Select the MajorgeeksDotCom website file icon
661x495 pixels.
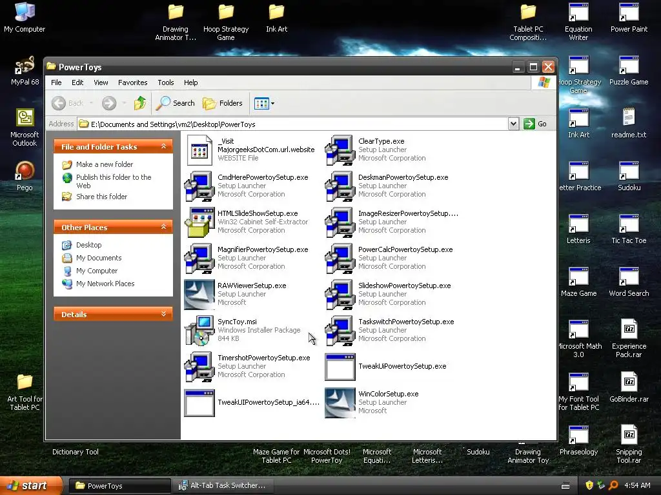(199, 150)
